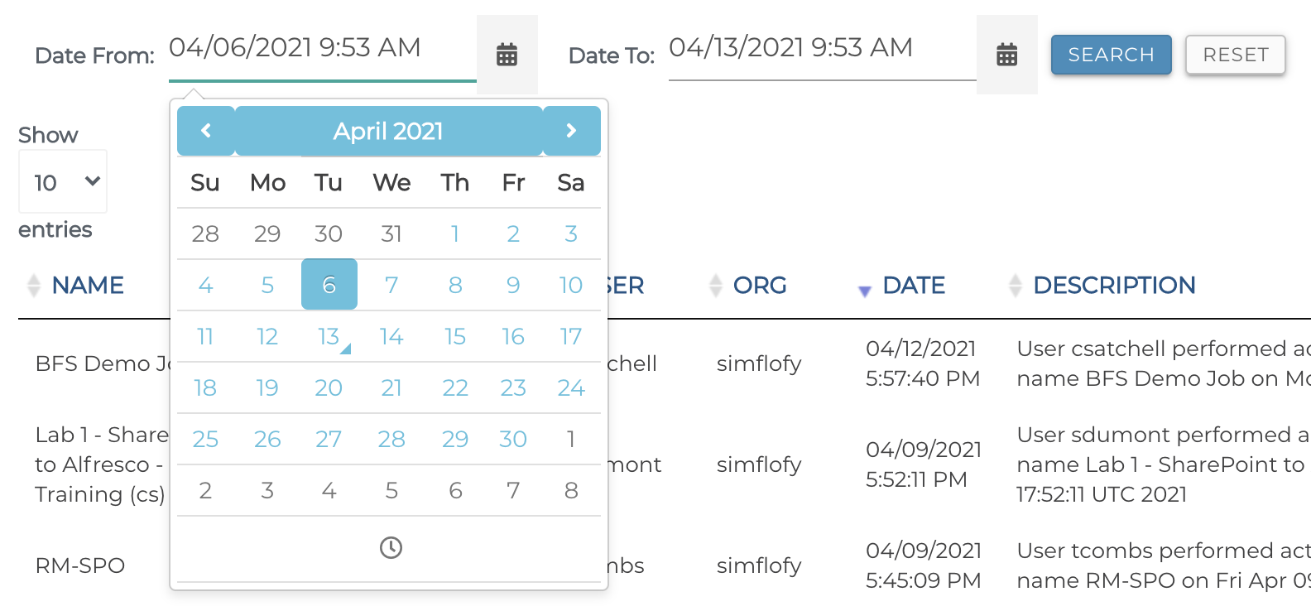The image size is (1311, 611).
Task: Click the Date From input field
Action: click(321, 48)
